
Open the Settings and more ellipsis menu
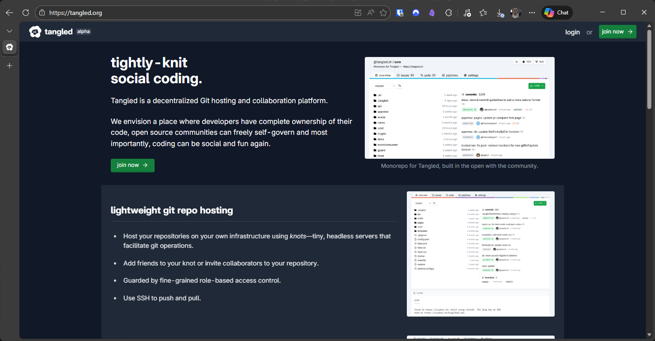[532, 13]
